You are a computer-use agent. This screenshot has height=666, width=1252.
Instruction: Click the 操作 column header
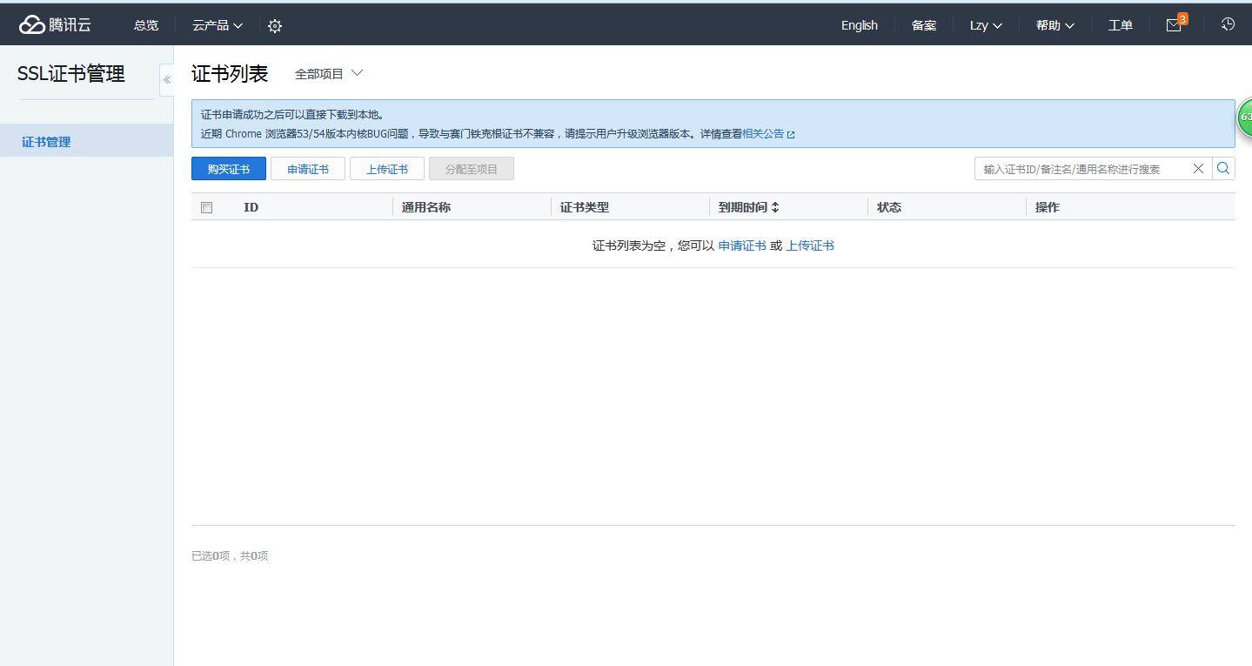[1048, 207]
